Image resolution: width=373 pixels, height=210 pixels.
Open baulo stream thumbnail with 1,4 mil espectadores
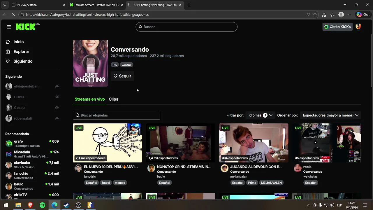(180, 143)
